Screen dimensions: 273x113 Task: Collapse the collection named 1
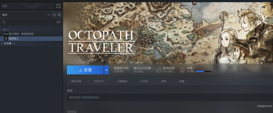pos(2,30)
